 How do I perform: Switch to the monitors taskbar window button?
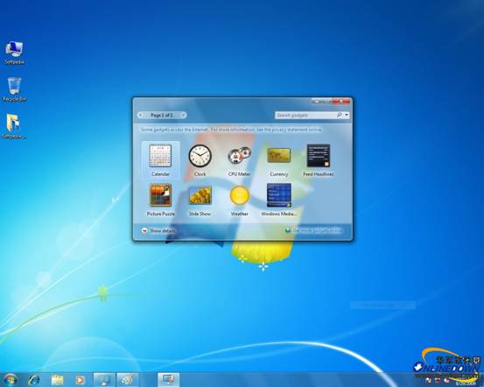(104, 380)
